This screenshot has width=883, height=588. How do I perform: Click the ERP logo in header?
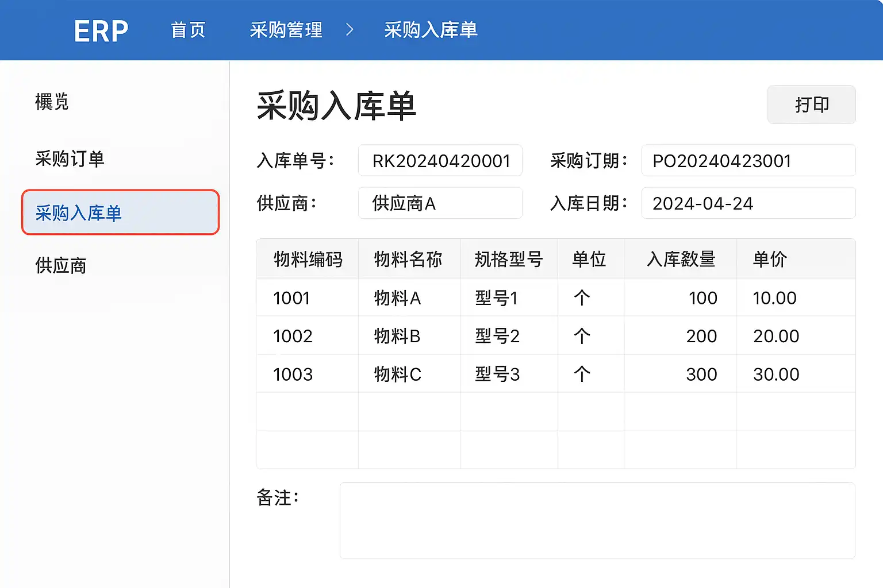pyautogui.click(x=101, y=31)
